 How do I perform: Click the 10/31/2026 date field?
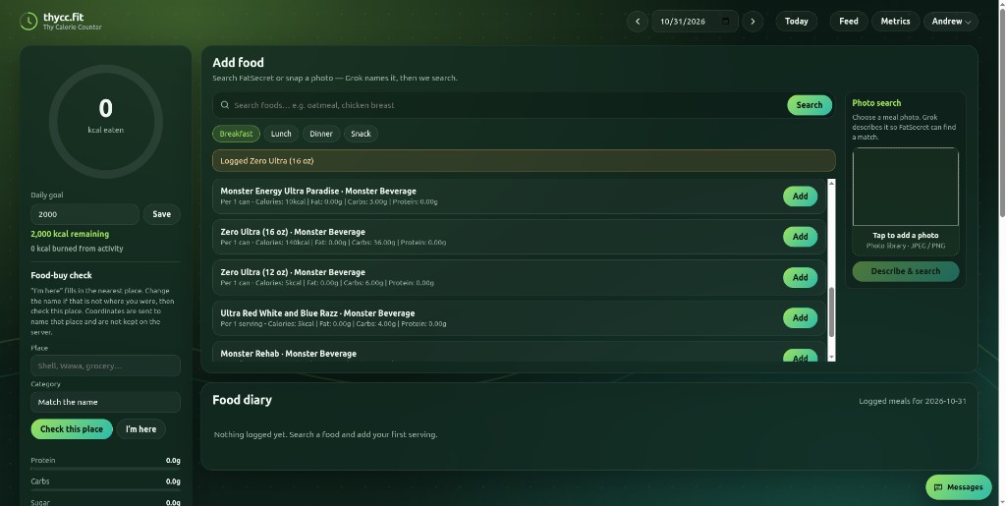[x=695, y=22]
